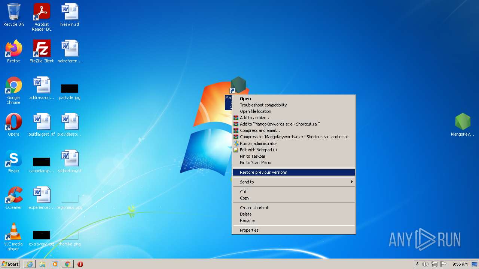Choose Rename in context menu
Image resolution: width=479 pixels, height=269 pixels.
click(294, 220)
